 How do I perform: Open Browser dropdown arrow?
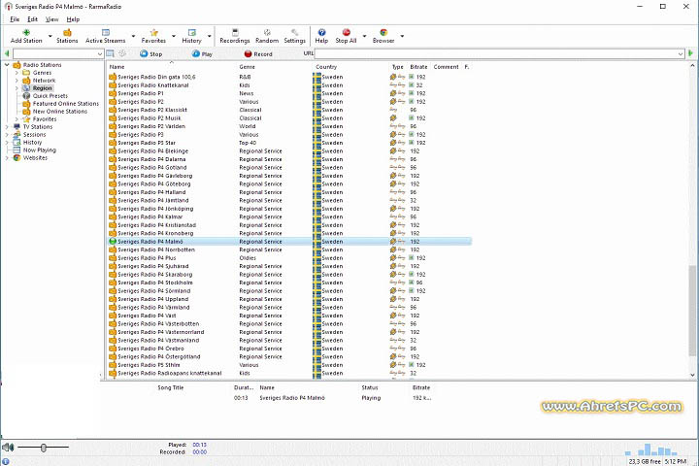[402, 36]
